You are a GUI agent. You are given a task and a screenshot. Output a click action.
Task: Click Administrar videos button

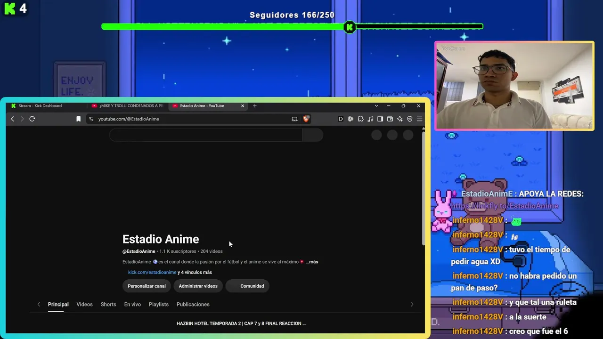click(198, 286)
